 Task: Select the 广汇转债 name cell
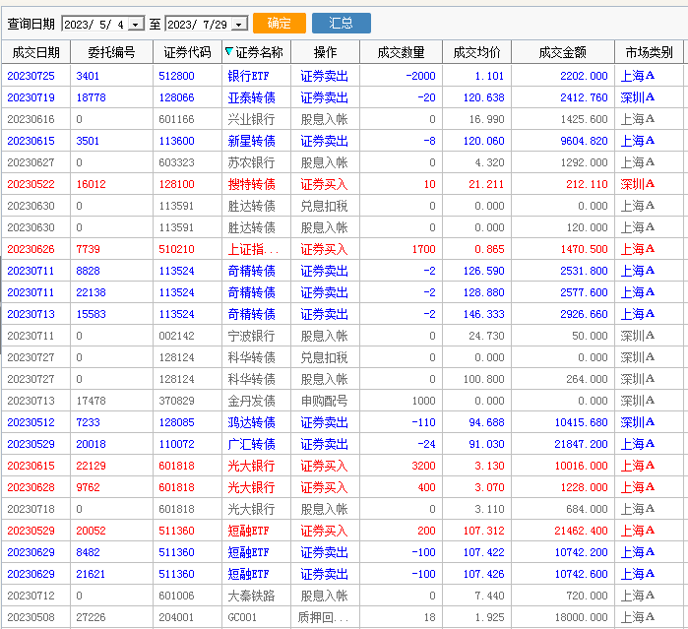(x=251, y=444)
